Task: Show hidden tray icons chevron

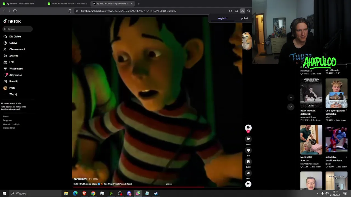Action: [318, 193]
